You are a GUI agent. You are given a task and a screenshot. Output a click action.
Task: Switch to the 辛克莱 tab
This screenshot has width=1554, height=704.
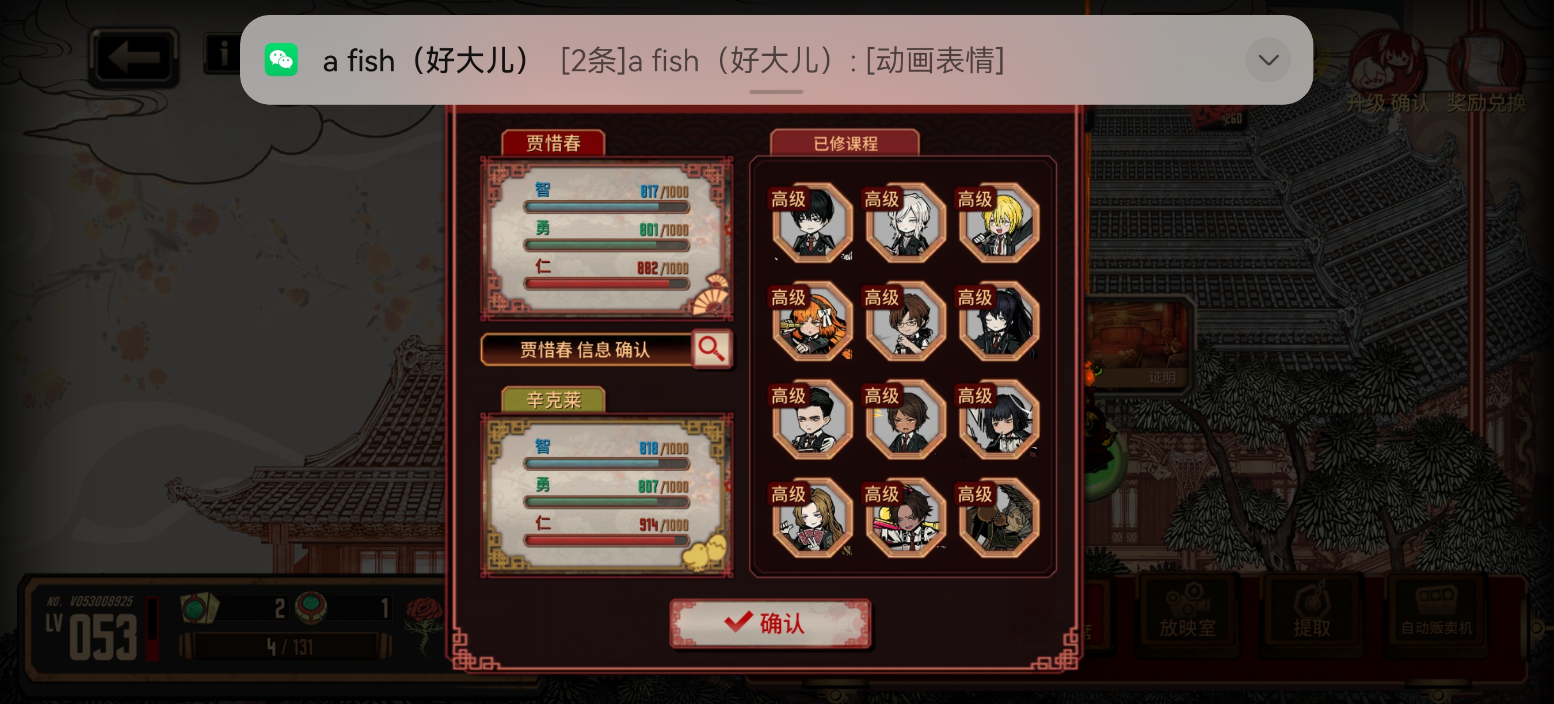tap(553, 400)
